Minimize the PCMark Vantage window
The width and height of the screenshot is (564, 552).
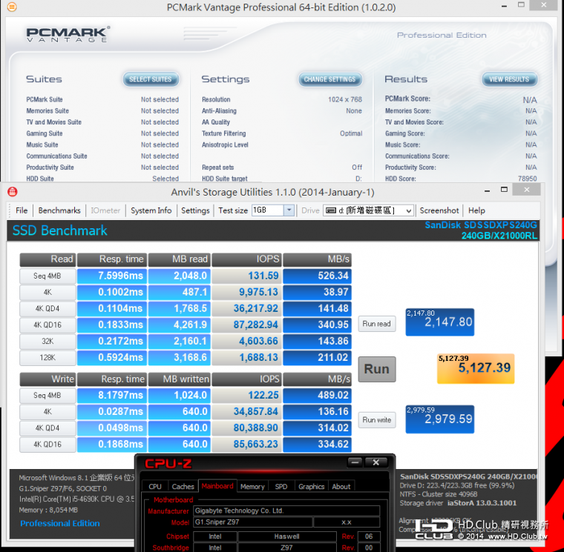(505, 7)
